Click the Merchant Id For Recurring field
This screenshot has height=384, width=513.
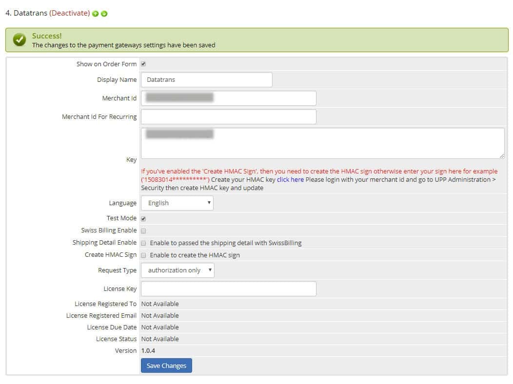[228, 116]
